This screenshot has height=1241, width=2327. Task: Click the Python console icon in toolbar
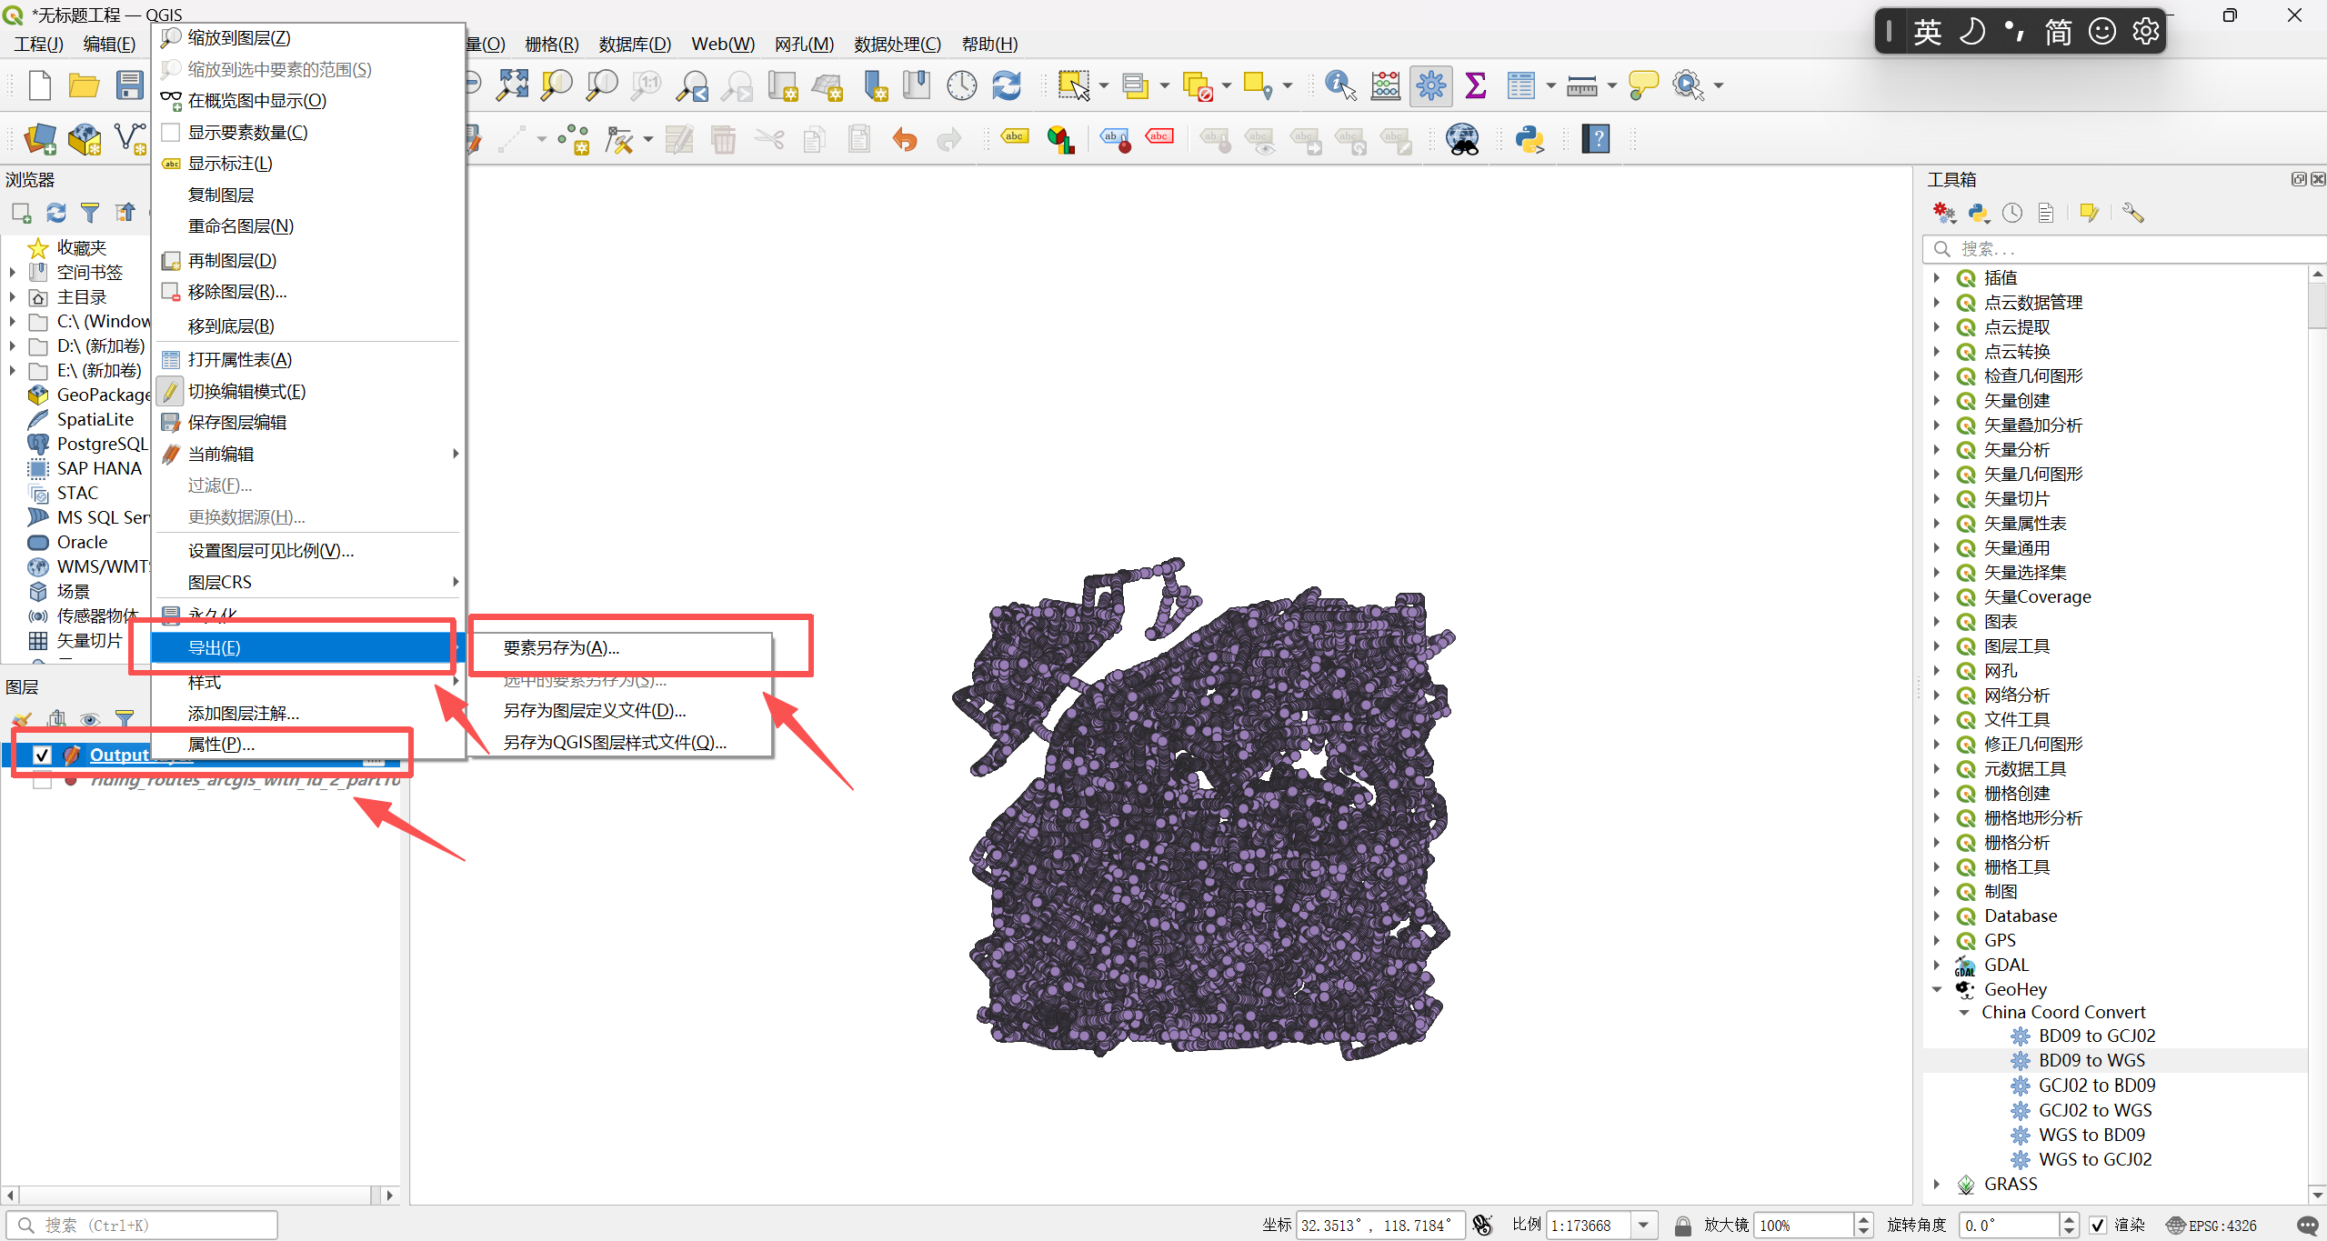point(1529,139)
